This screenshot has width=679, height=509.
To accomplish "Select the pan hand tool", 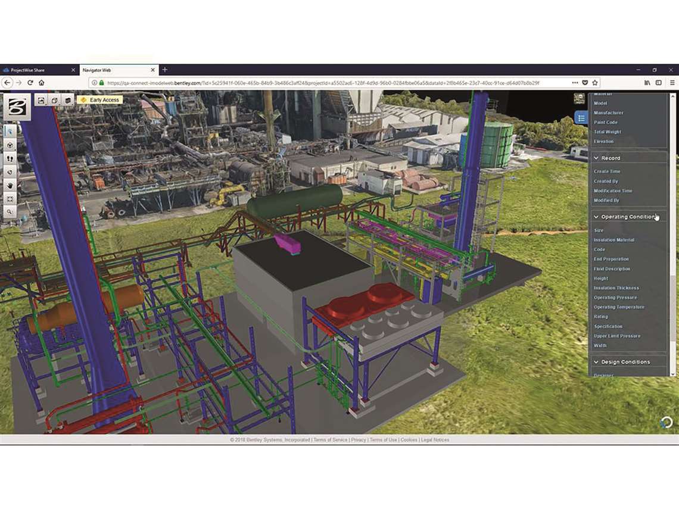I will [10, 186].
